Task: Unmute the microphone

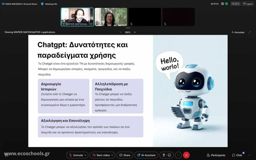Action: 76,155
